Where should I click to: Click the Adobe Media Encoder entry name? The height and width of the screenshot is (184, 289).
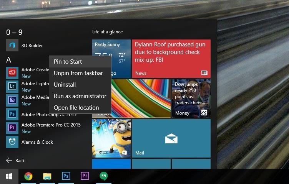pos(35,97)
